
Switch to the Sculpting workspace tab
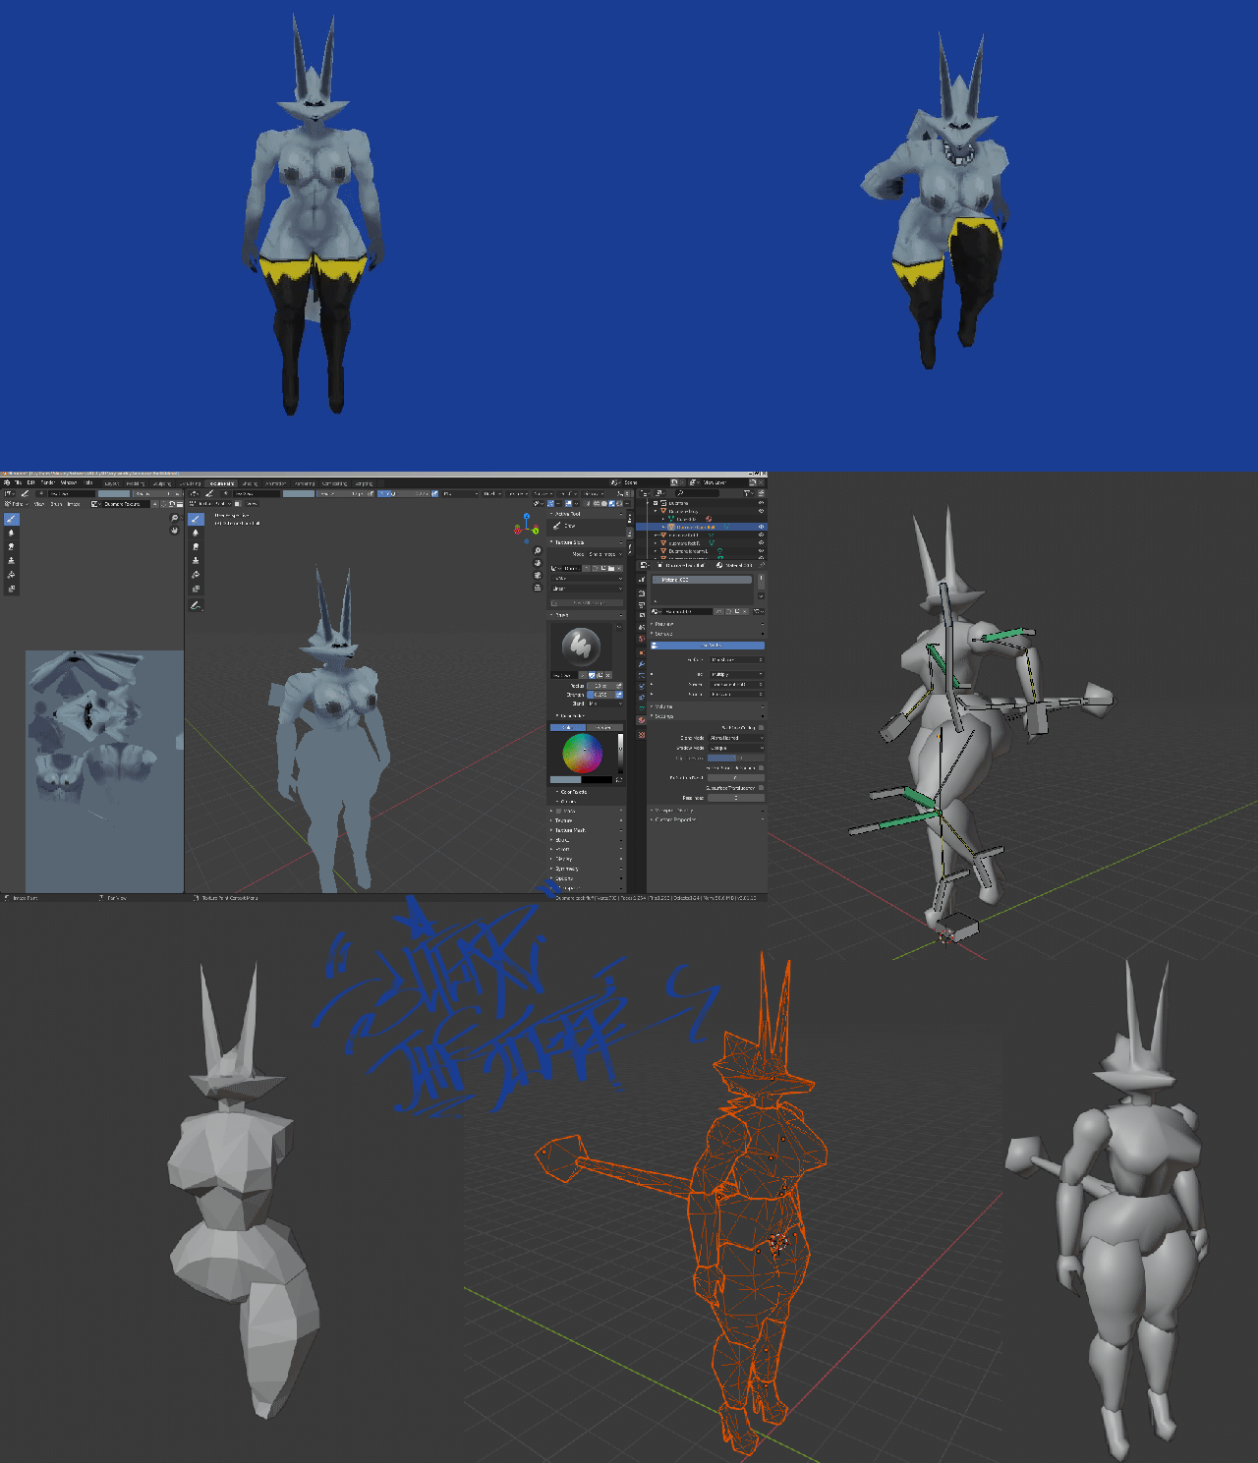tap(162, 483)
